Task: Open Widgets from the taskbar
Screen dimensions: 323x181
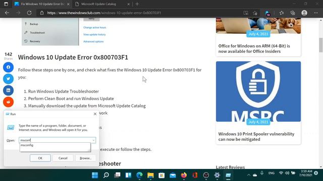Action: 128,175
